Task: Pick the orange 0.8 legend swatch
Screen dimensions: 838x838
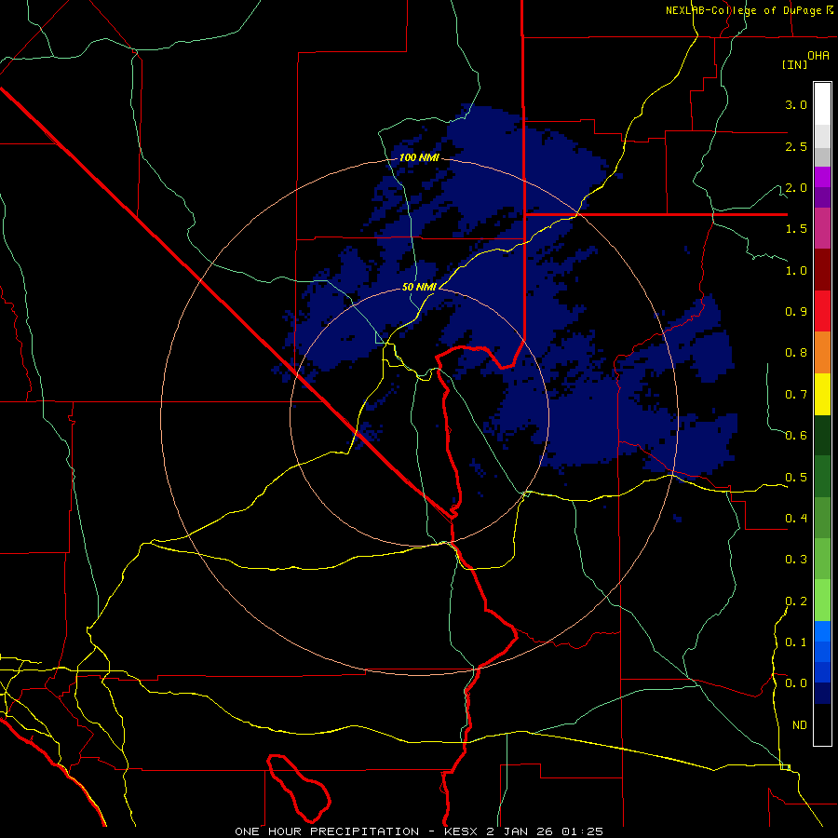Action: (822, 353)
